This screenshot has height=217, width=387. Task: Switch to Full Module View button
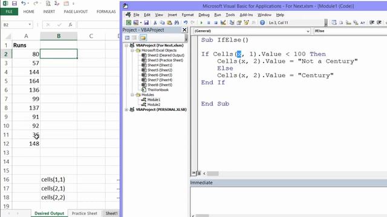point(199,173)
